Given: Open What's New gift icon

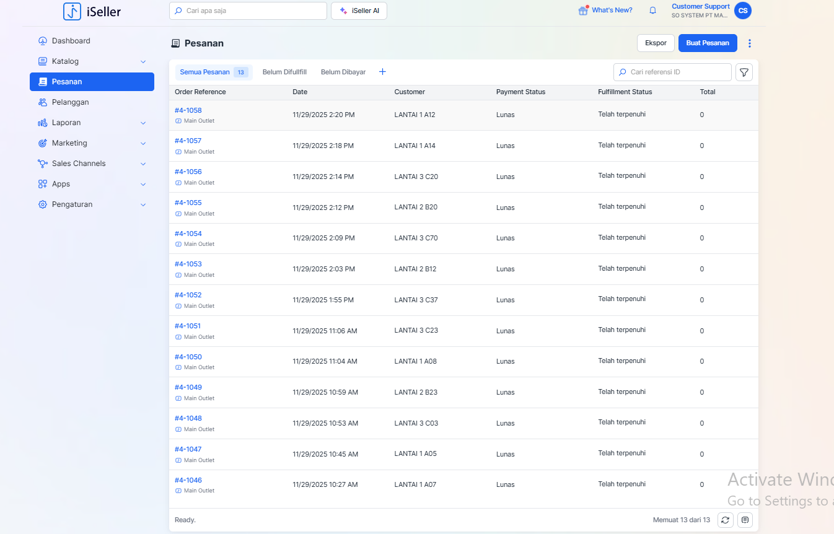Looking at the screenshot, I should (x=582, y=11).
